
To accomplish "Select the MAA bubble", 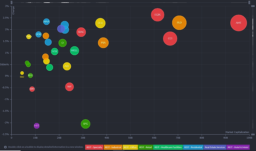I will coord(46,22).
